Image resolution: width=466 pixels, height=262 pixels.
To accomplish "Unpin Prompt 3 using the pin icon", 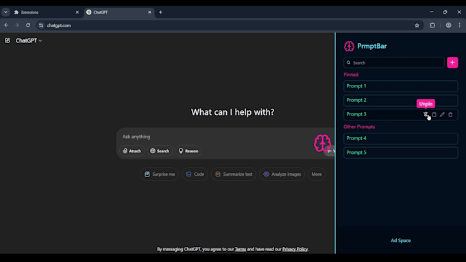I will tap(426, 114).
